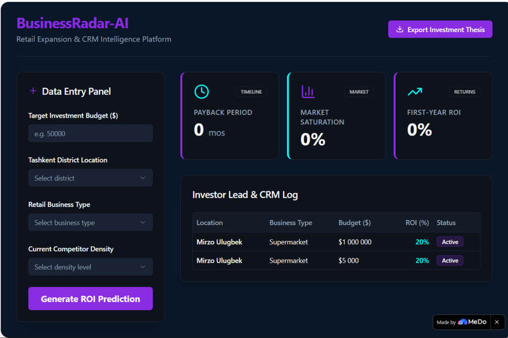Click the MARKET tag badge
The width and height of the screenshot is (508, 338).
coord(359,92)
